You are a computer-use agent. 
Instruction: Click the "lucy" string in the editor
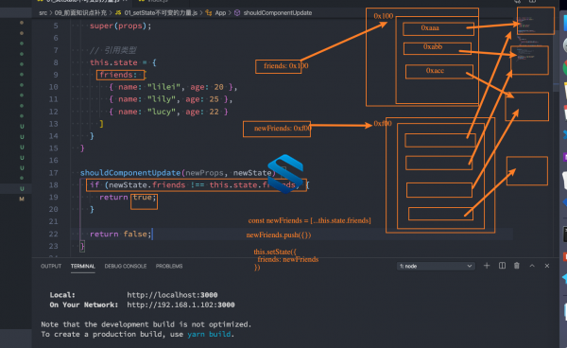tap(162, 112)
